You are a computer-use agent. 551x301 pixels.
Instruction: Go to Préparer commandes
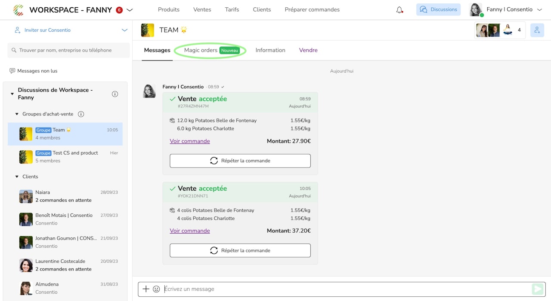pyautogui.click(x=312, y=9)
